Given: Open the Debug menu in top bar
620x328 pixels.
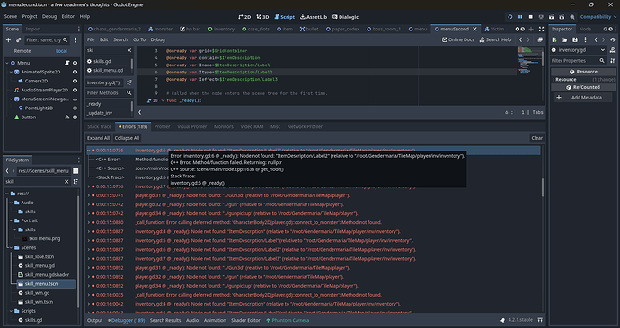Looking at the screenshot, I should pos(49,16).
